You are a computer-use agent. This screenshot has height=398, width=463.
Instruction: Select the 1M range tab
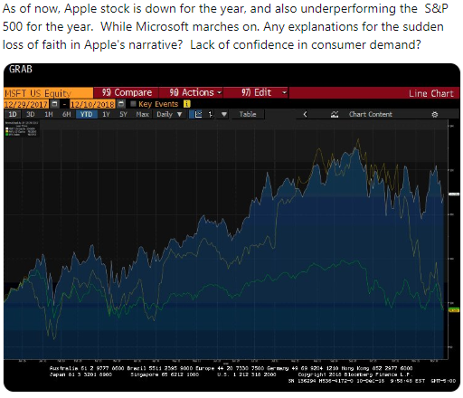click(x=48, y=114)
